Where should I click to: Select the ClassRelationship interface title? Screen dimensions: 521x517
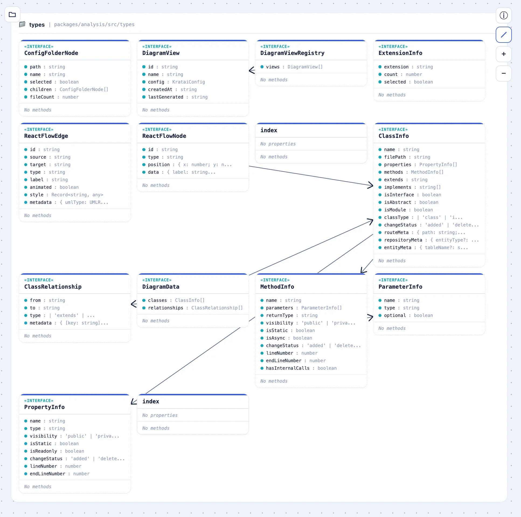(53, 287)
